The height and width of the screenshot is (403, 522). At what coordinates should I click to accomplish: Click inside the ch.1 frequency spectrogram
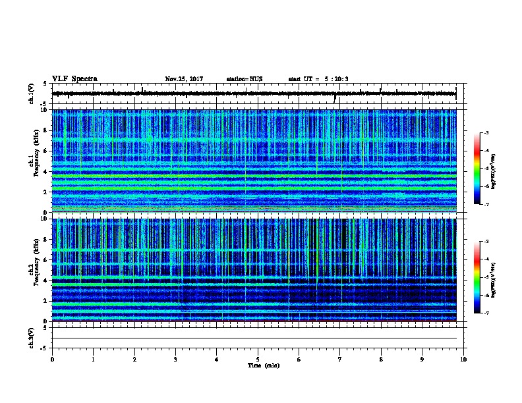[254, 161]
